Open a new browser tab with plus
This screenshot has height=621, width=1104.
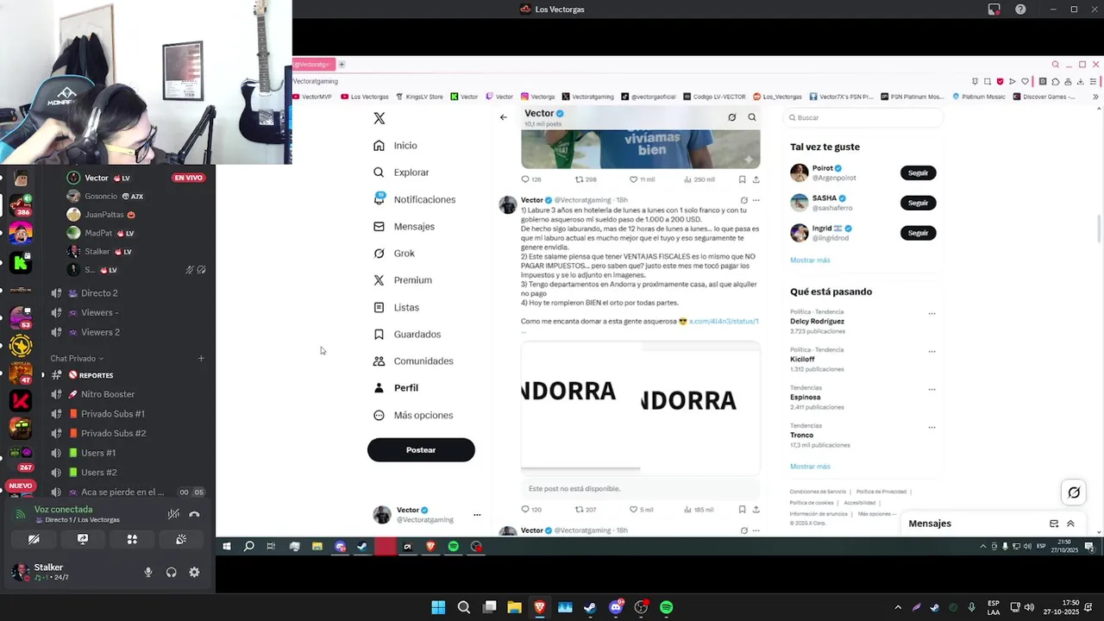(x=342, y=65)
